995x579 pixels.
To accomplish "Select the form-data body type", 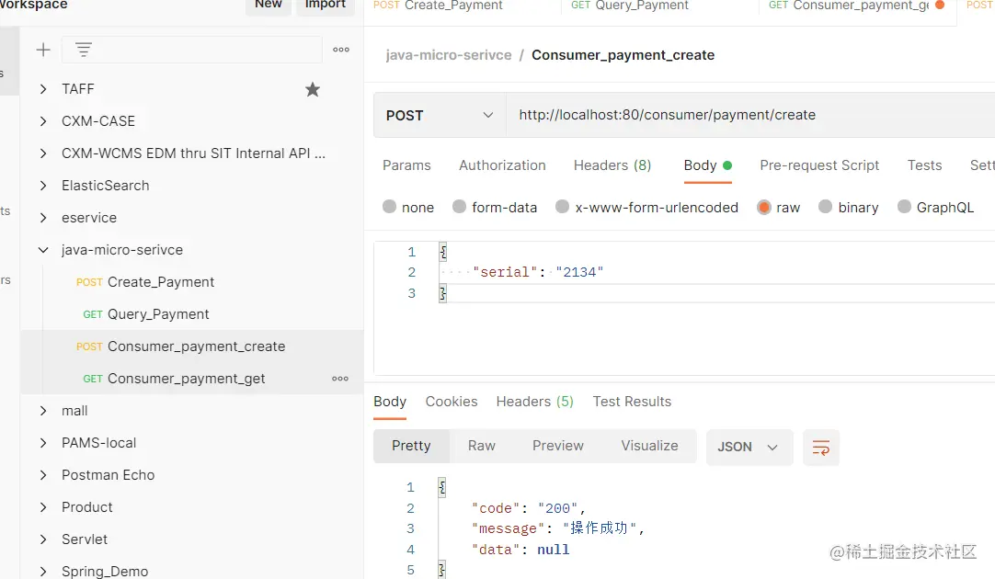I will point(460,208).
